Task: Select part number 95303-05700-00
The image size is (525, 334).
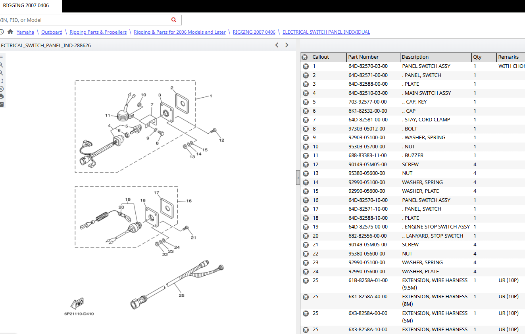Action: click(367, 147)
